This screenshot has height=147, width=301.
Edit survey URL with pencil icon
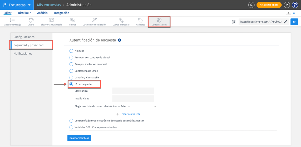point(285,22)
